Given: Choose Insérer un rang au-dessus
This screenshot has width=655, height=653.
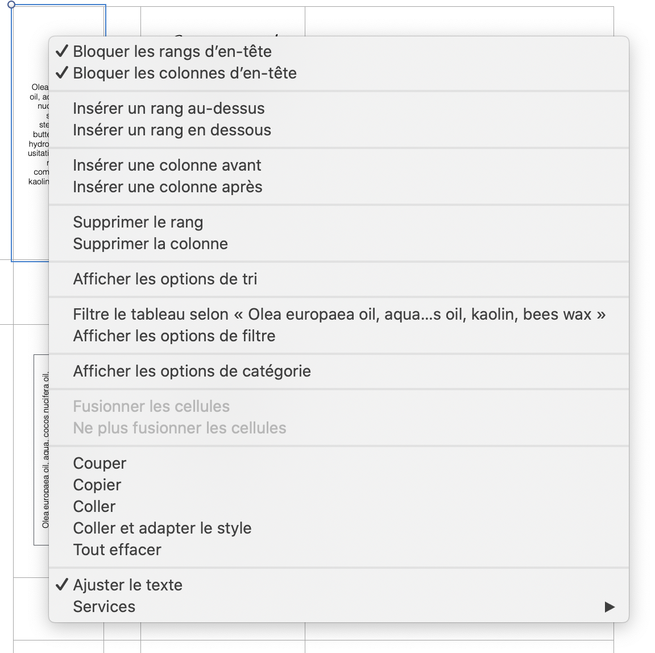Looking at the screenshot, I should [169, 109].
